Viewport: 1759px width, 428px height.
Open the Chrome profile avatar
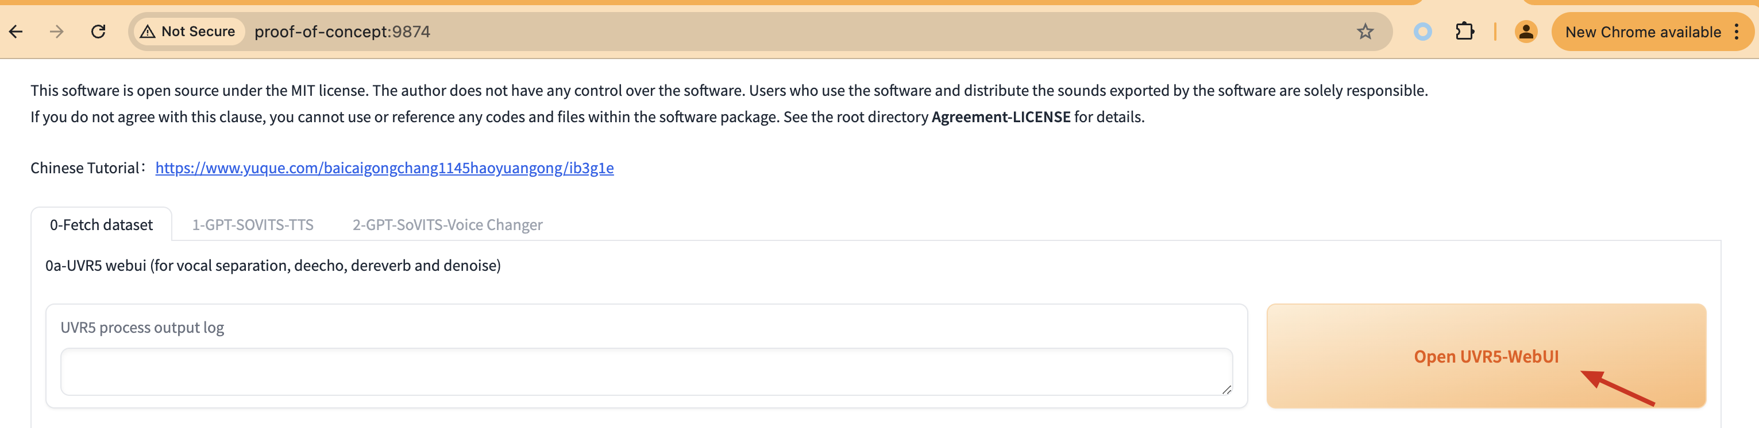[x=1525, y=32]
